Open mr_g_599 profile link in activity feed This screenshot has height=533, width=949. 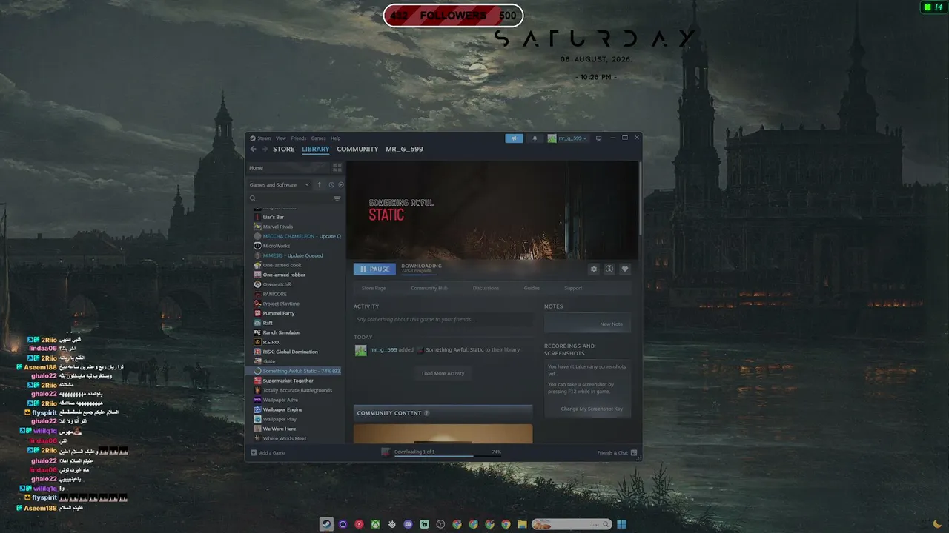click(x=383, y=349)
